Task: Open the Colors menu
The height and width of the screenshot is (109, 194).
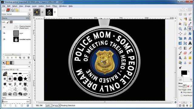Action: [41, 6]
